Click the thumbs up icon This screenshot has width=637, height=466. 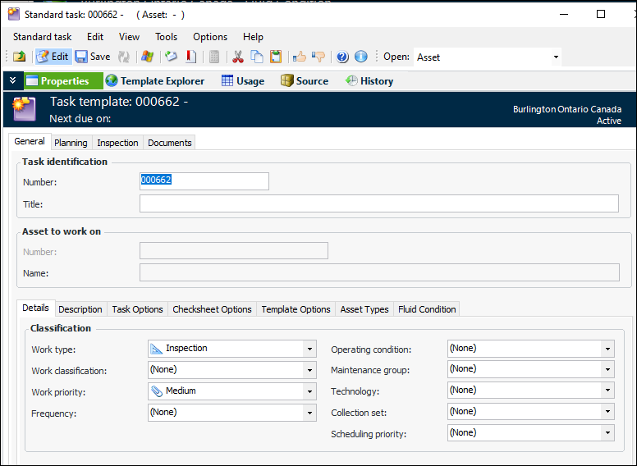[300, 57]
